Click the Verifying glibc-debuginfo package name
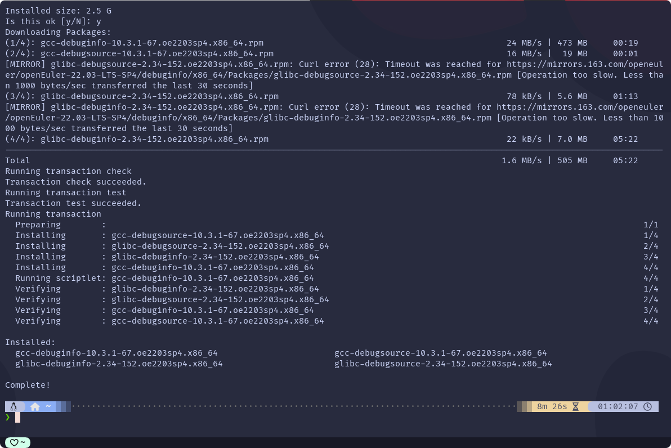 215,289
